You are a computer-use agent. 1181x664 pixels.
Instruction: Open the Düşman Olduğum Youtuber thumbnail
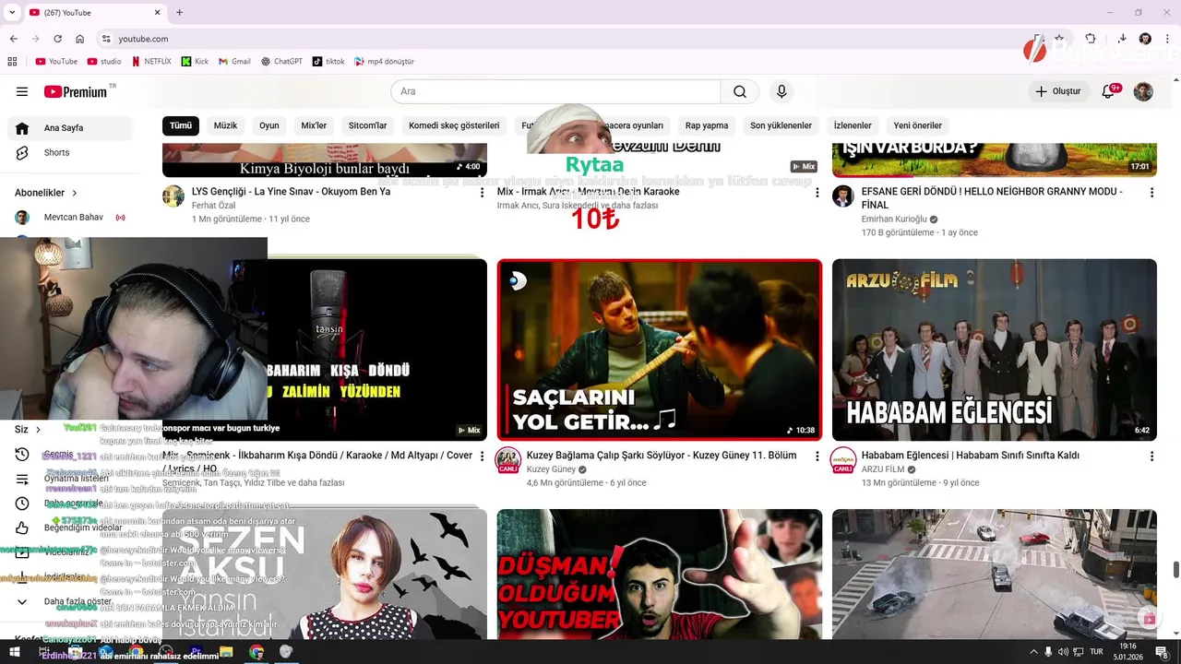(659, 574)
